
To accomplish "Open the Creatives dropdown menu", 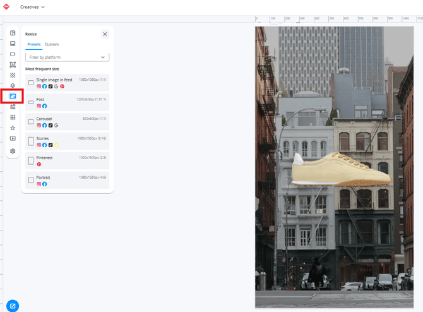I will pyautogui.click(x=32, y=7).
